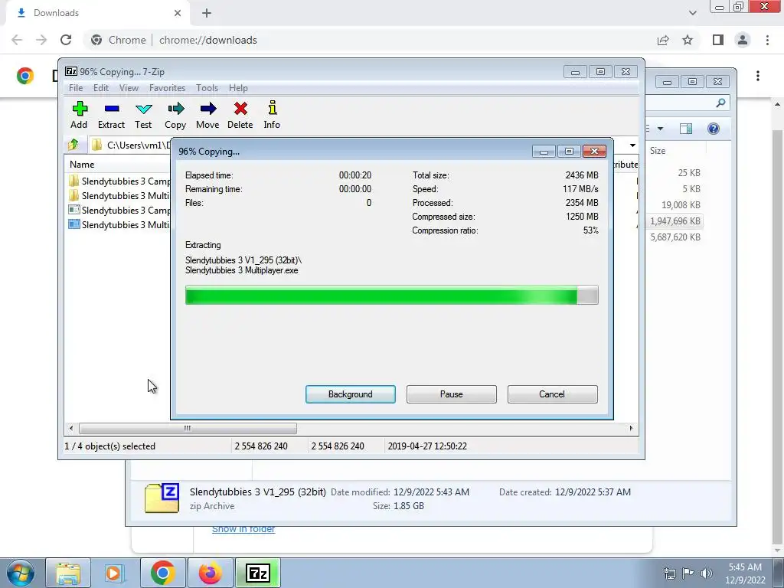The height and width of the screenshot is (588, 784).
Task: Select the 1,947,696 KB file row in Explorer
Action: tap(675, 221)
